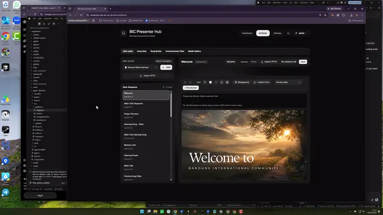The height and width of the screenshot is (215, 383).
Task: Switch to the Media Gallery tab
Action: pos(194,51)
